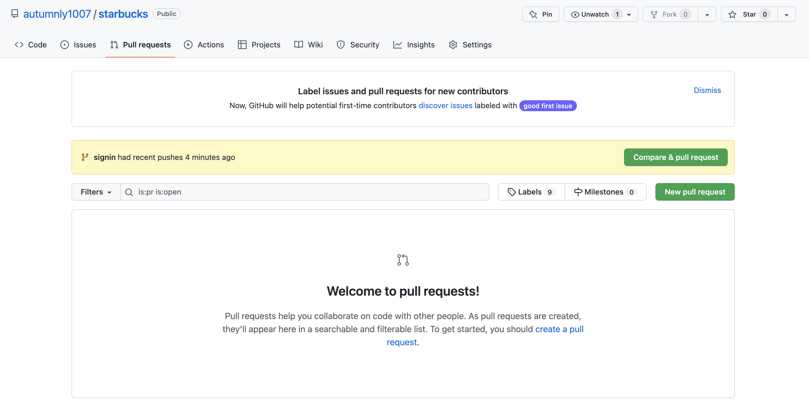Screen dimensions: 809x412
Task: Open the Fork options dropdown arrow
Action: click(x=707, y=14)
